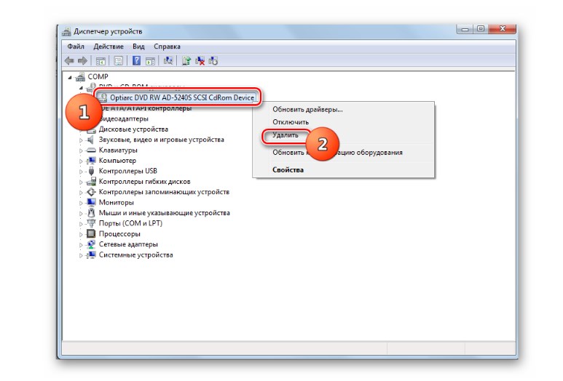The height and width of the screenshot is (381, 563).
Task: Select the Контроллеры гибких дисков label
Action: (x=145, y=181)
